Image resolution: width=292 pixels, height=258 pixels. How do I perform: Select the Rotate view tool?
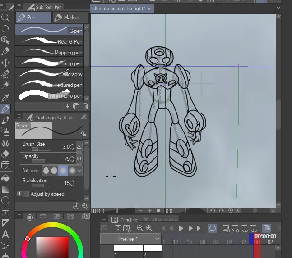coord(5,29)
